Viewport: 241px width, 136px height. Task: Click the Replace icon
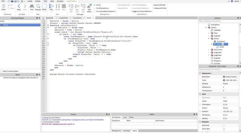pyautogui.click(x=38, y=6)
